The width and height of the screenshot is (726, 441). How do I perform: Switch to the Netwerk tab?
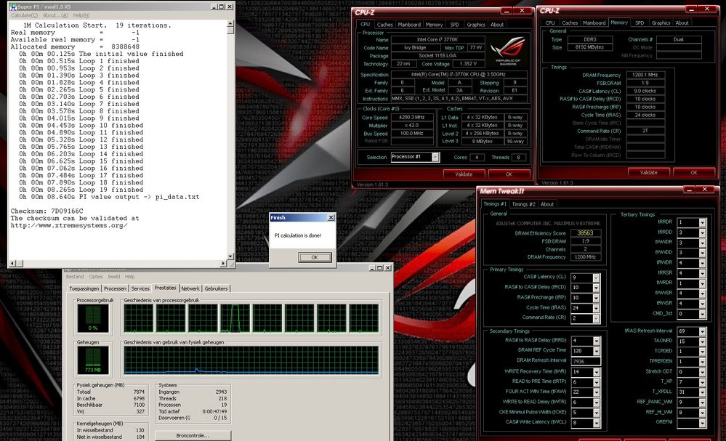(190, 288)
